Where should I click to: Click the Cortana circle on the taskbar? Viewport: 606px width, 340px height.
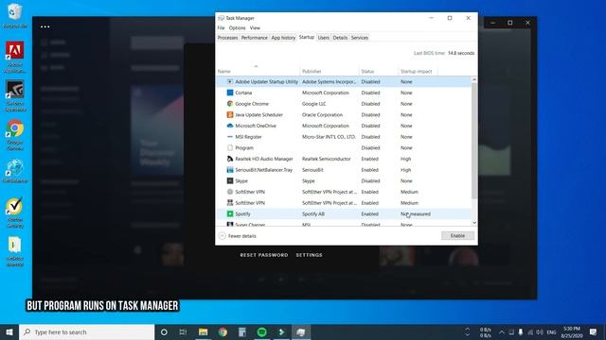[x=164, y=331]
